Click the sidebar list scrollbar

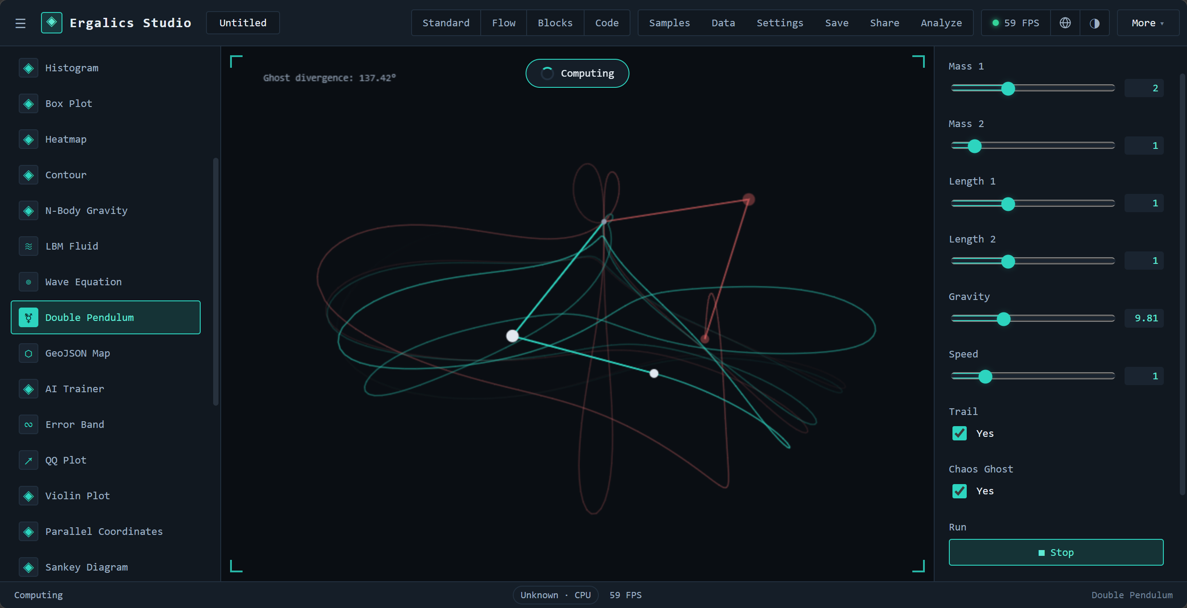[216, 281]
